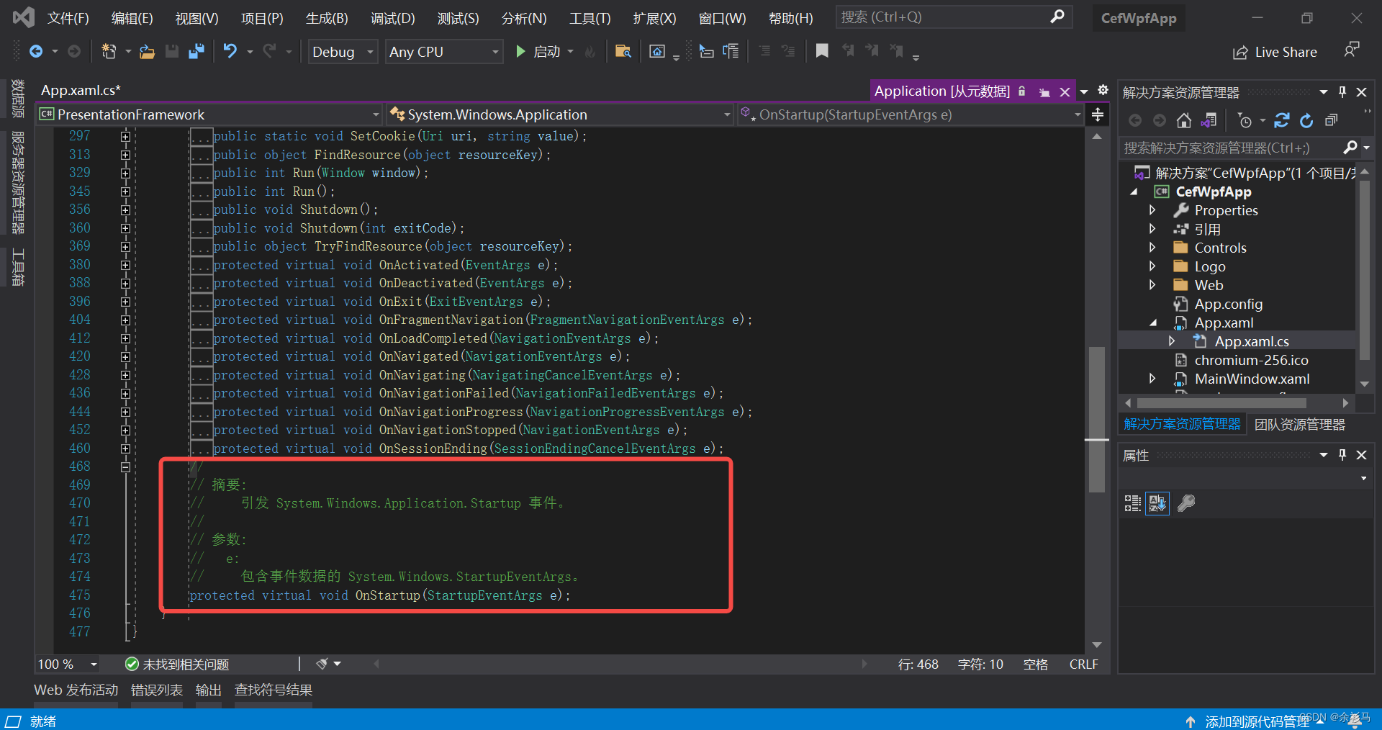Refresh the Solution Explorer
The image size is (1382, 730).
[x=1306, y=120]
